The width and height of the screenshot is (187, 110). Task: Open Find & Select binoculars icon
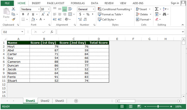[x=164, y=14]
